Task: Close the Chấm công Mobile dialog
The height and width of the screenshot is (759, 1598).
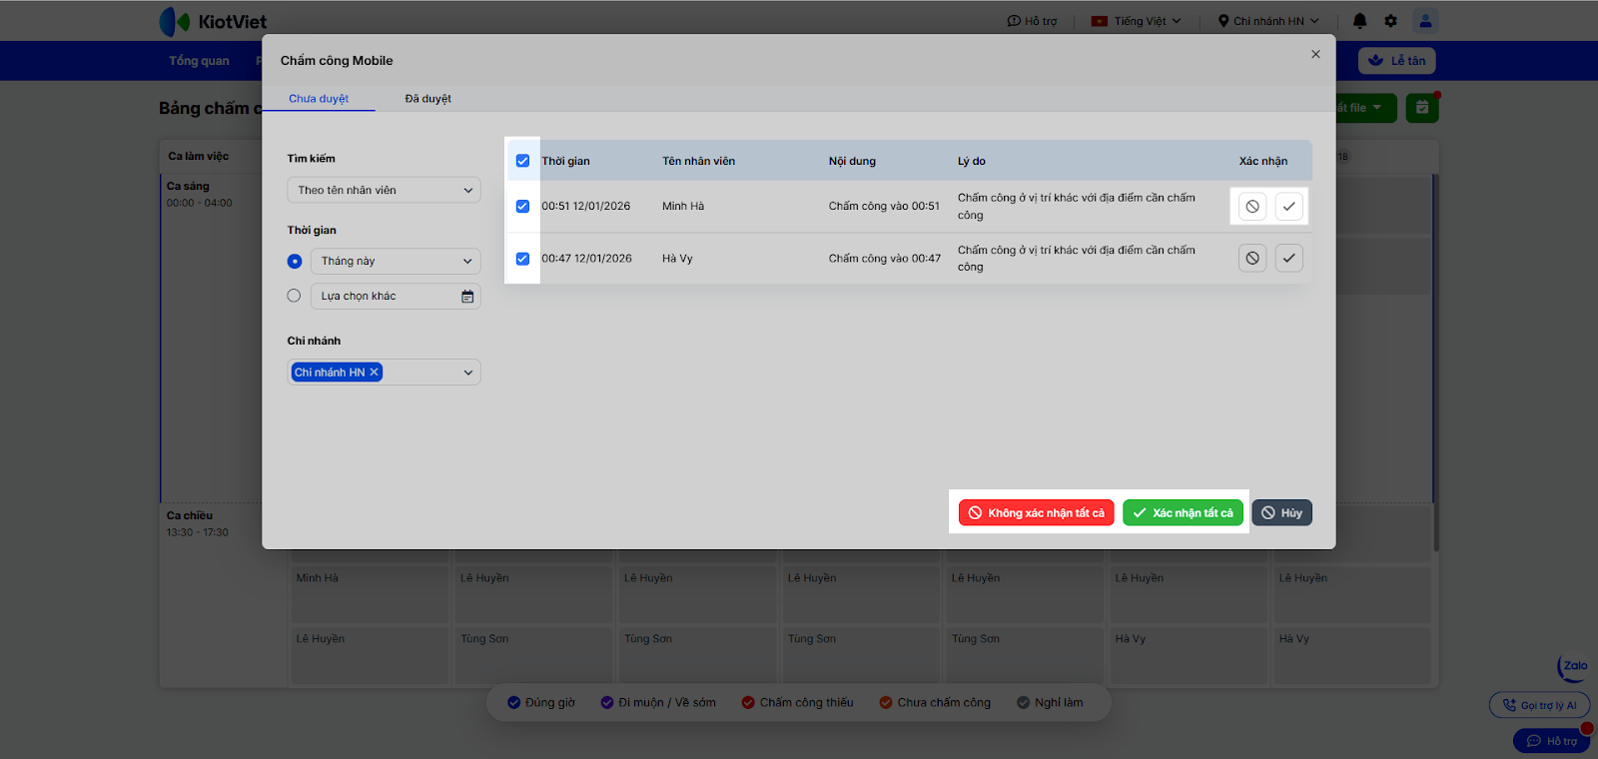Action: click(1315, 55)
